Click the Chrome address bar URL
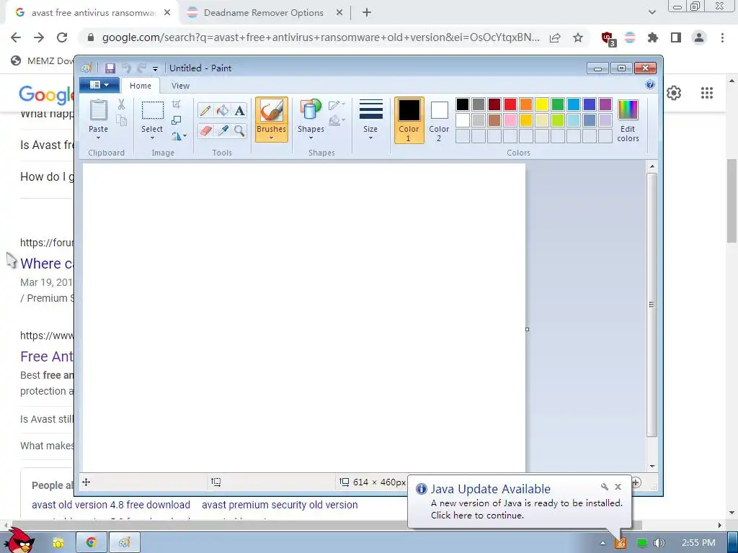738x553 pixels. tap(321, 37)
